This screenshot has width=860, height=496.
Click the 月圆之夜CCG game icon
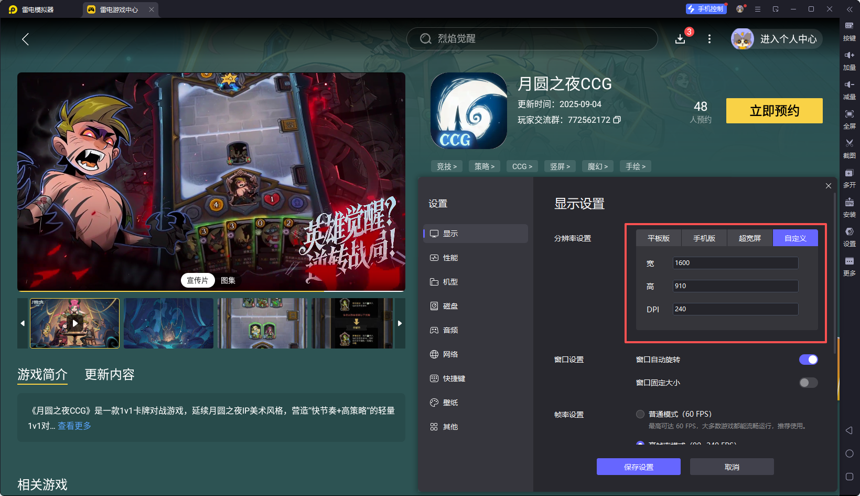[x=469, y=111]
